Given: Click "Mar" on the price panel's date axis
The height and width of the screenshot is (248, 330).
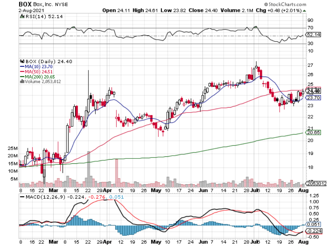Looking at the screenshot, I should coord(53,190).
